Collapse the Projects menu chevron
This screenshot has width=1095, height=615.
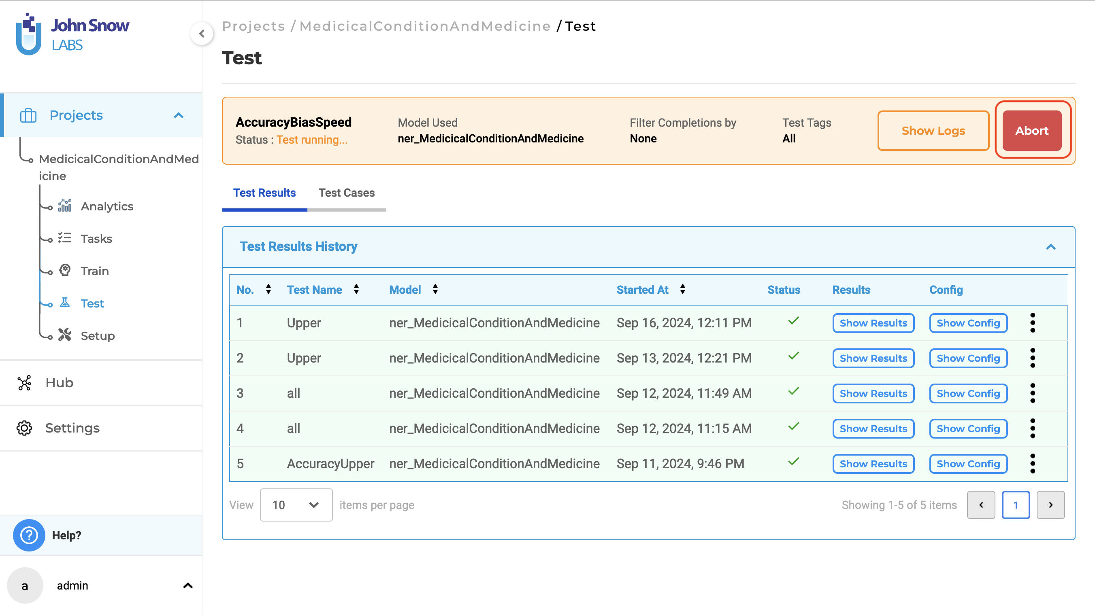[x=179, y=116]
